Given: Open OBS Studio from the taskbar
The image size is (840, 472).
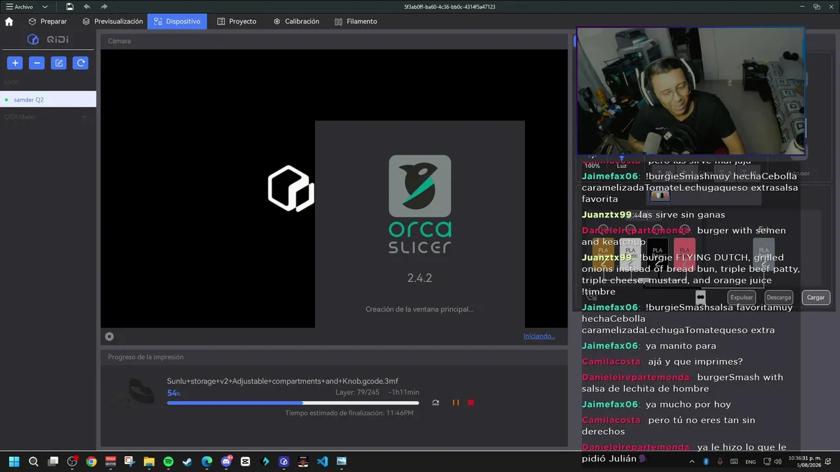Looking at the screenshot, I should coord(72,462).
